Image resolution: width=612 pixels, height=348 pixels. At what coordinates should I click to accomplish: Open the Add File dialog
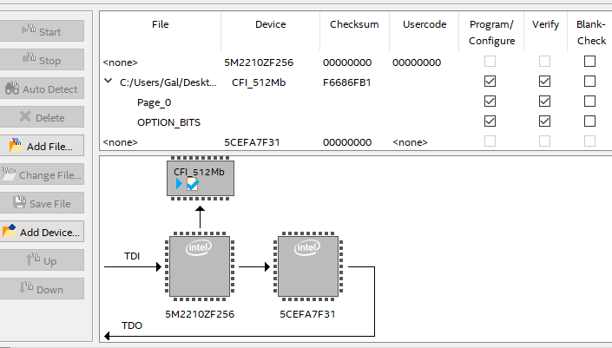(42, 146)
